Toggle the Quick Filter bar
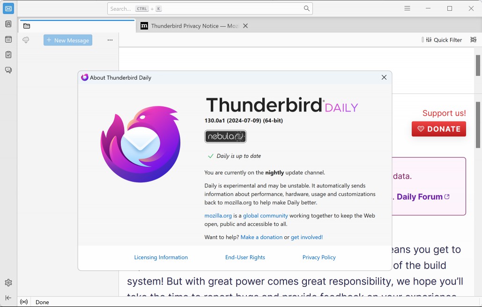 point(444,40)
